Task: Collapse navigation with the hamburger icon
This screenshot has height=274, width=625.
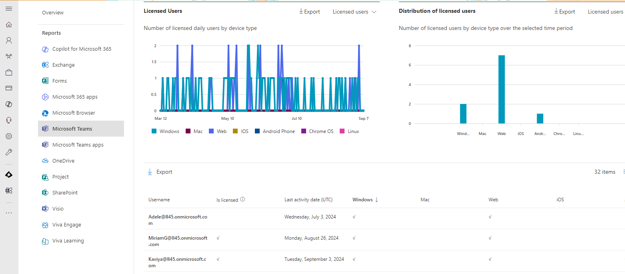Action: 9,8
